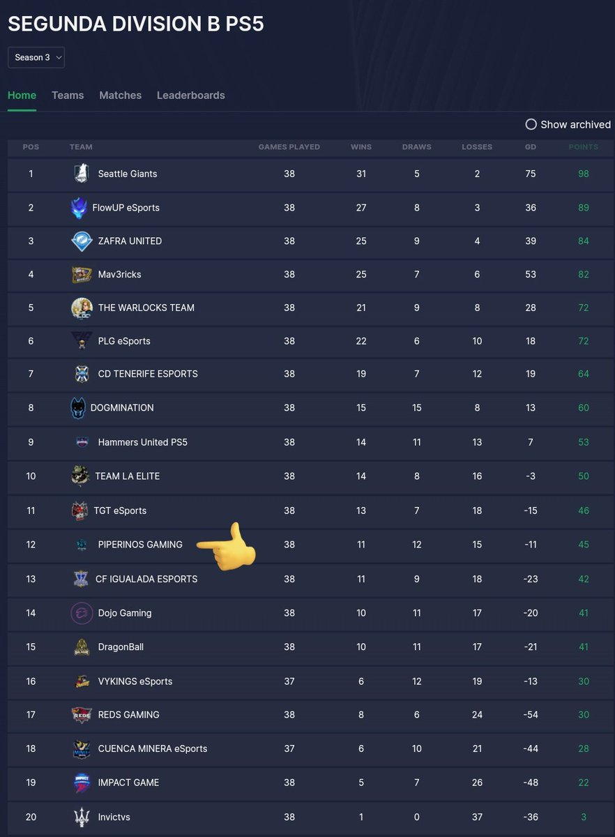
Task: Click the CD TENERIFE ESPORTS crest
Action: pos(82,374)
